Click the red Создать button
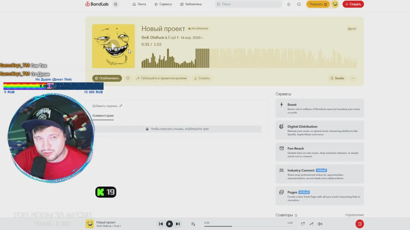 pyautogui.click(x=353, y=4)
